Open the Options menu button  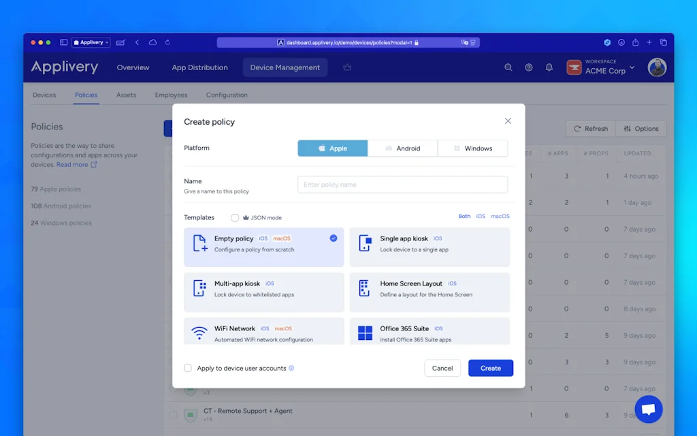click(x=641, y=129)
